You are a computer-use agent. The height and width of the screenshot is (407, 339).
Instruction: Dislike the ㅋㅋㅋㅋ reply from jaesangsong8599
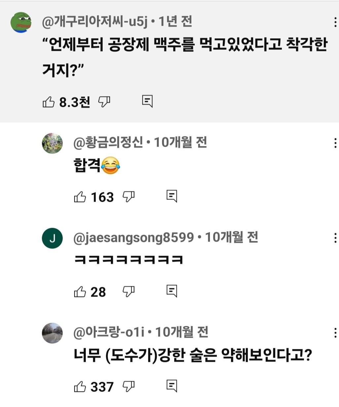pos(128,291)
